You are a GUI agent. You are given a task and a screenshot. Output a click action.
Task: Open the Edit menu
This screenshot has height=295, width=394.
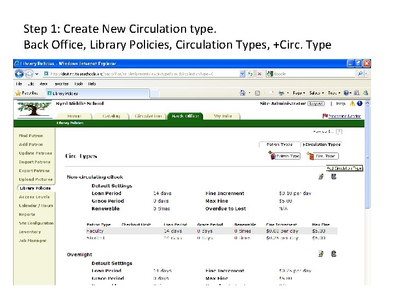31,84
